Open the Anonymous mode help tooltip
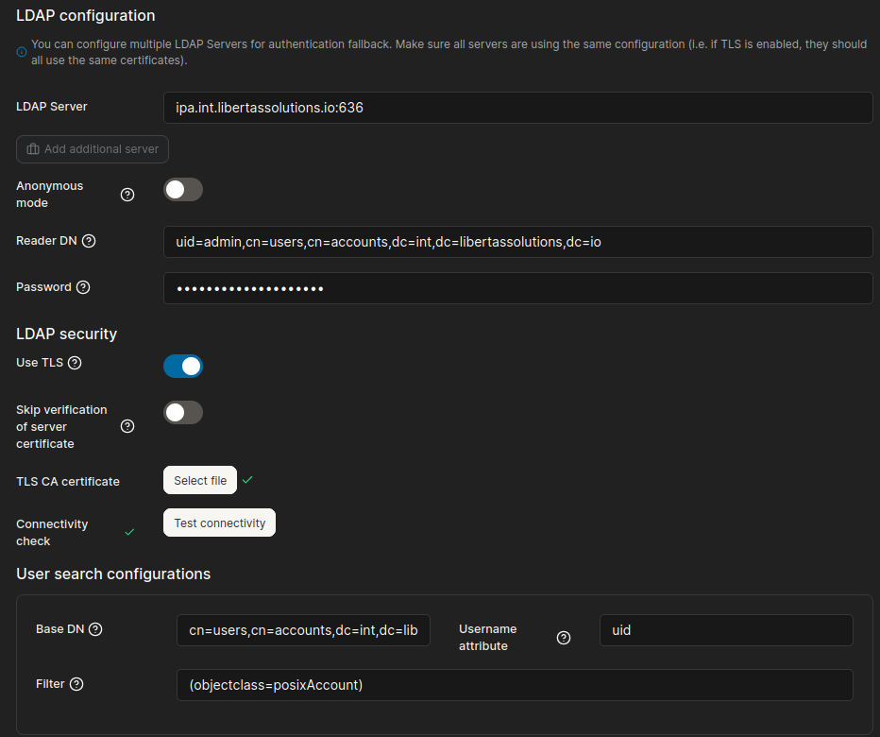This screenshot has height=737, width=880. [x=127, y=195]
